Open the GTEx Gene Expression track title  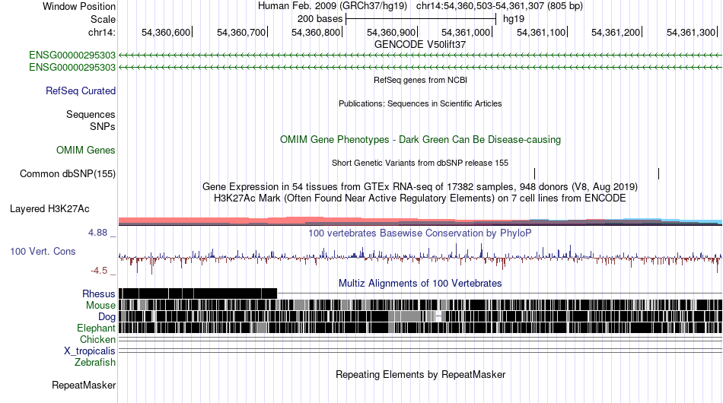pos(420,186)
